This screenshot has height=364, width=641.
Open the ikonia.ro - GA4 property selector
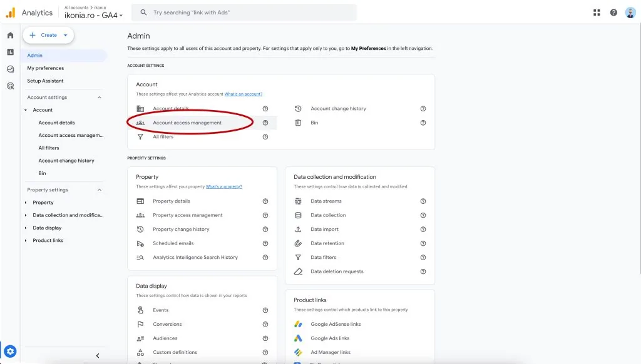(93, 15)
